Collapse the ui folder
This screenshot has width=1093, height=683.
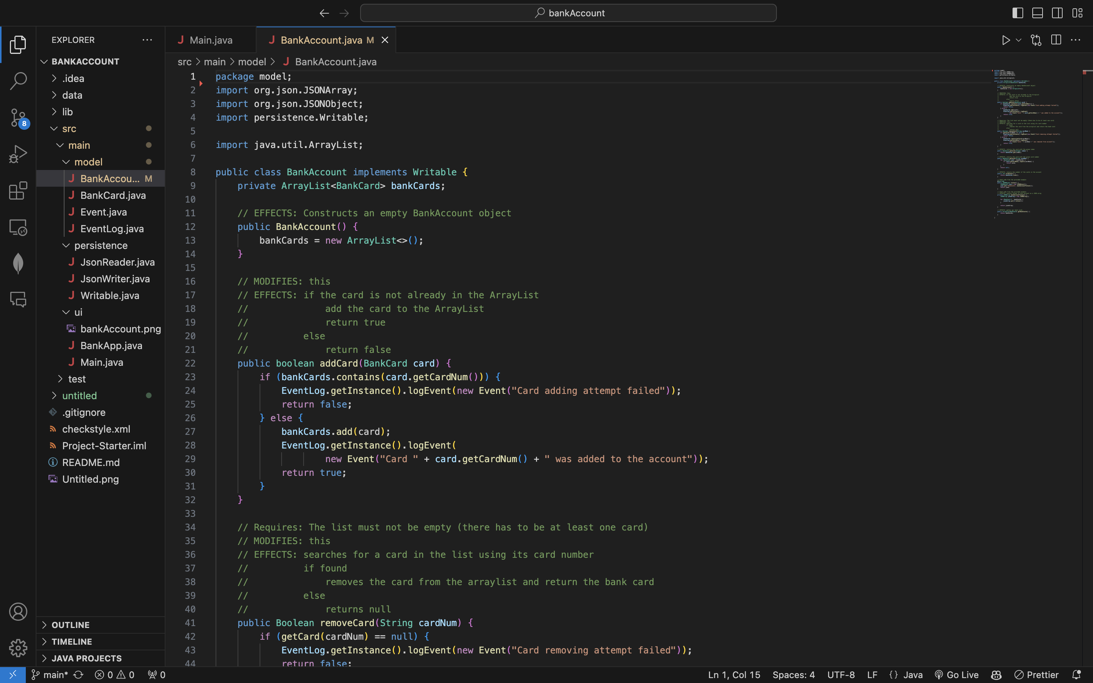(100, 312)
